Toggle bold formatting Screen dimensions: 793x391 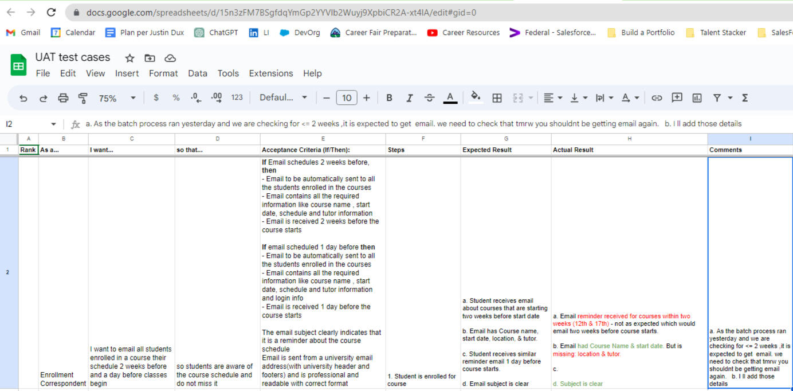point(389,98)
